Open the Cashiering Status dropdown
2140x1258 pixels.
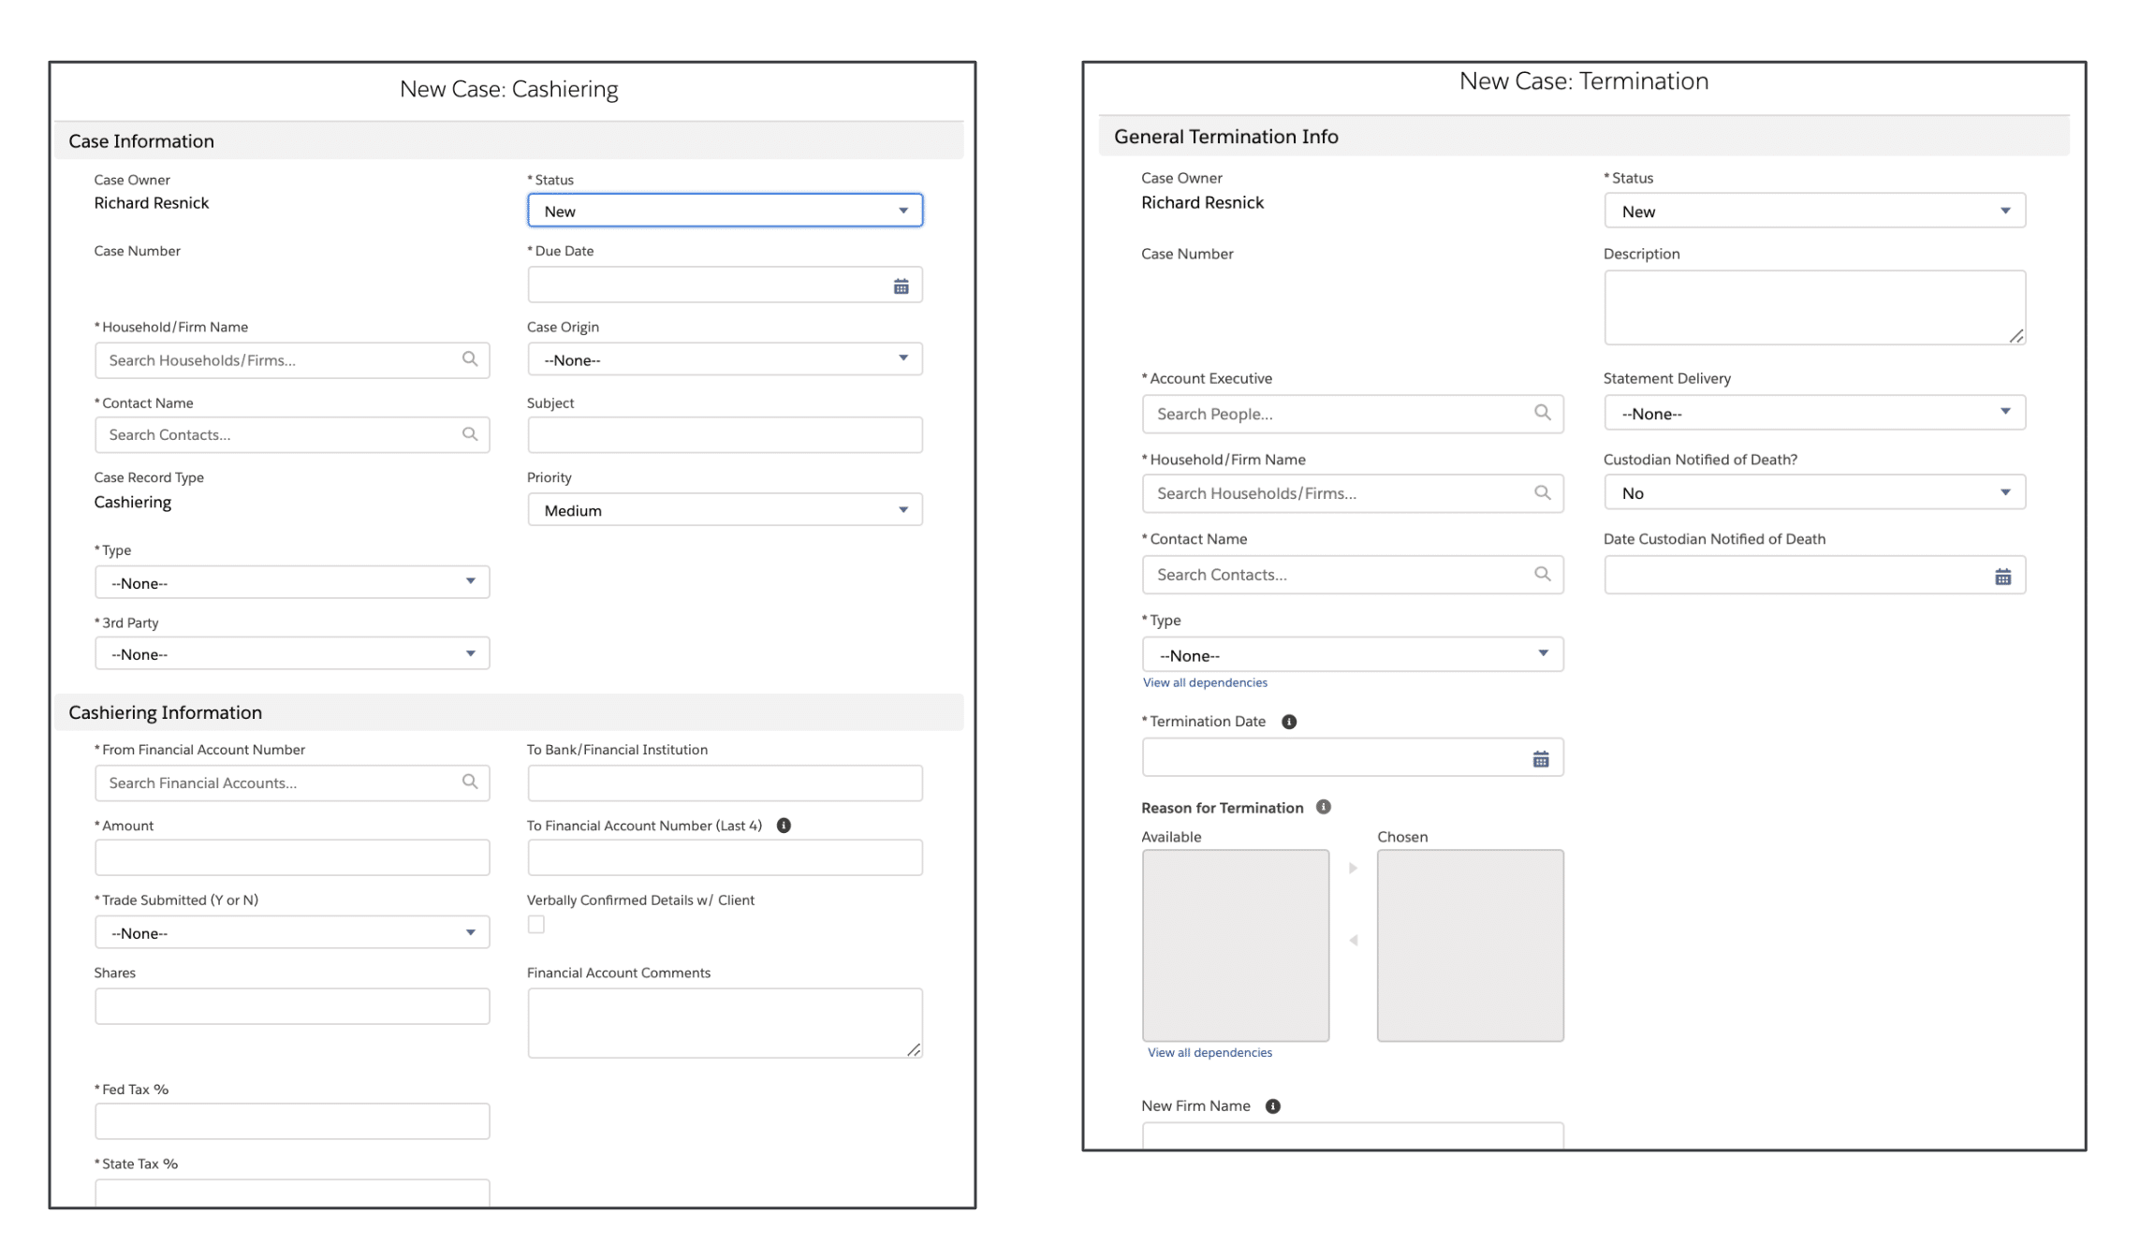[x=724, y=212]
